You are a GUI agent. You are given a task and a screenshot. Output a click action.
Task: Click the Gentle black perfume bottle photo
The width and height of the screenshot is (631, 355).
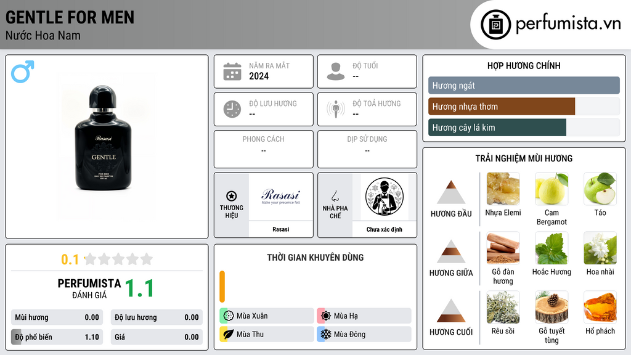(x=104, y=137)
